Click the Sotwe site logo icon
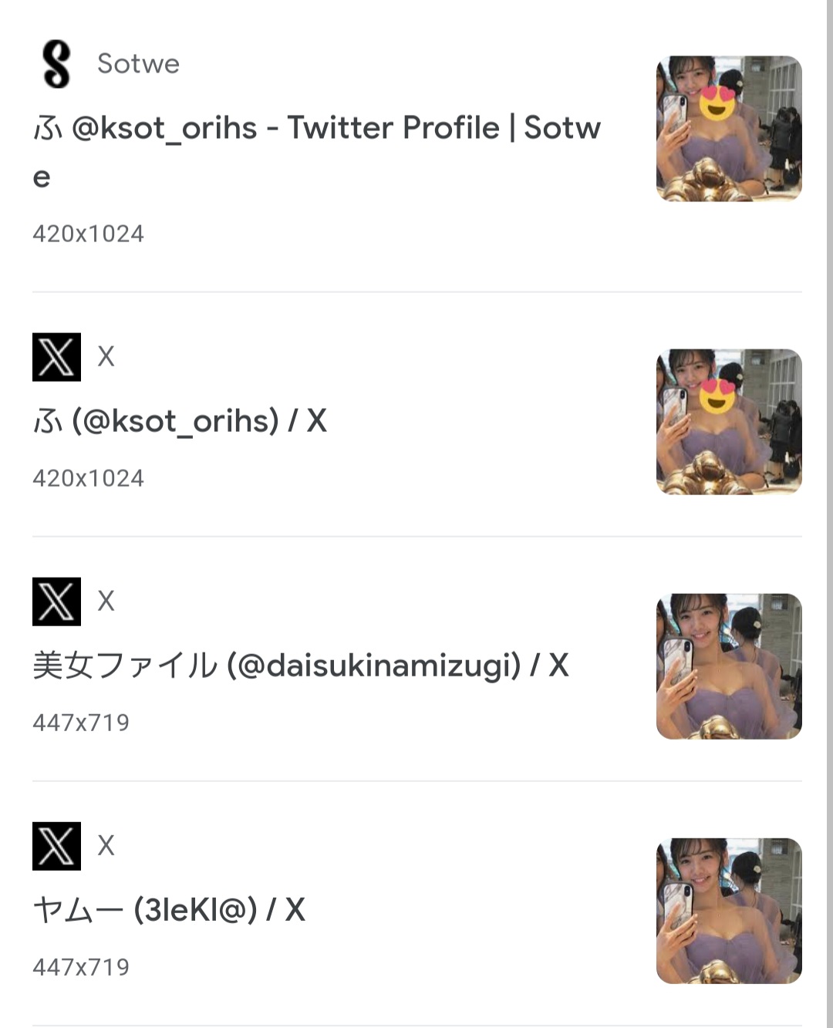 click(x=56, y=64)
